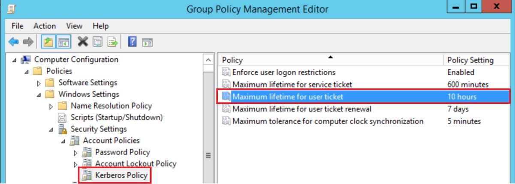Screen dimensions: 515x184
Task: Select Enforce user logon restrictions policy
Action: (283, 72)
